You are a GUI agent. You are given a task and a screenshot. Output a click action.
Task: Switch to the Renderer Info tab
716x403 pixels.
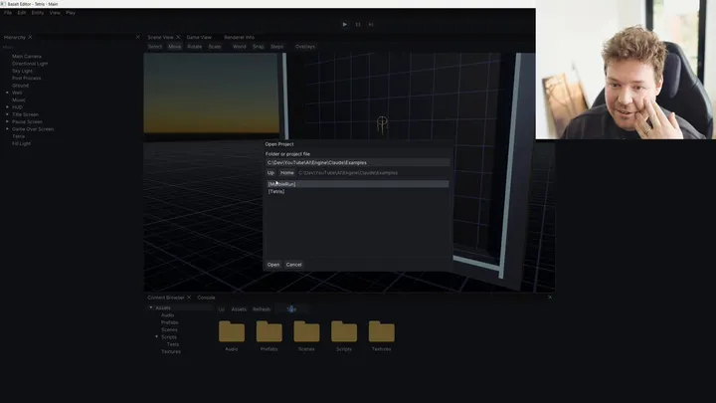pos(240,37)
